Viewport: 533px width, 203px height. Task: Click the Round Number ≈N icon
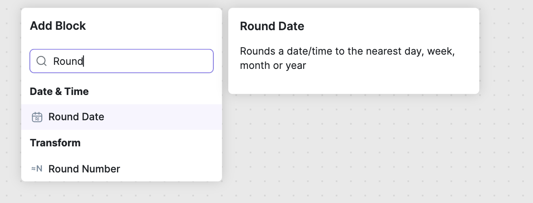[37, 169]
